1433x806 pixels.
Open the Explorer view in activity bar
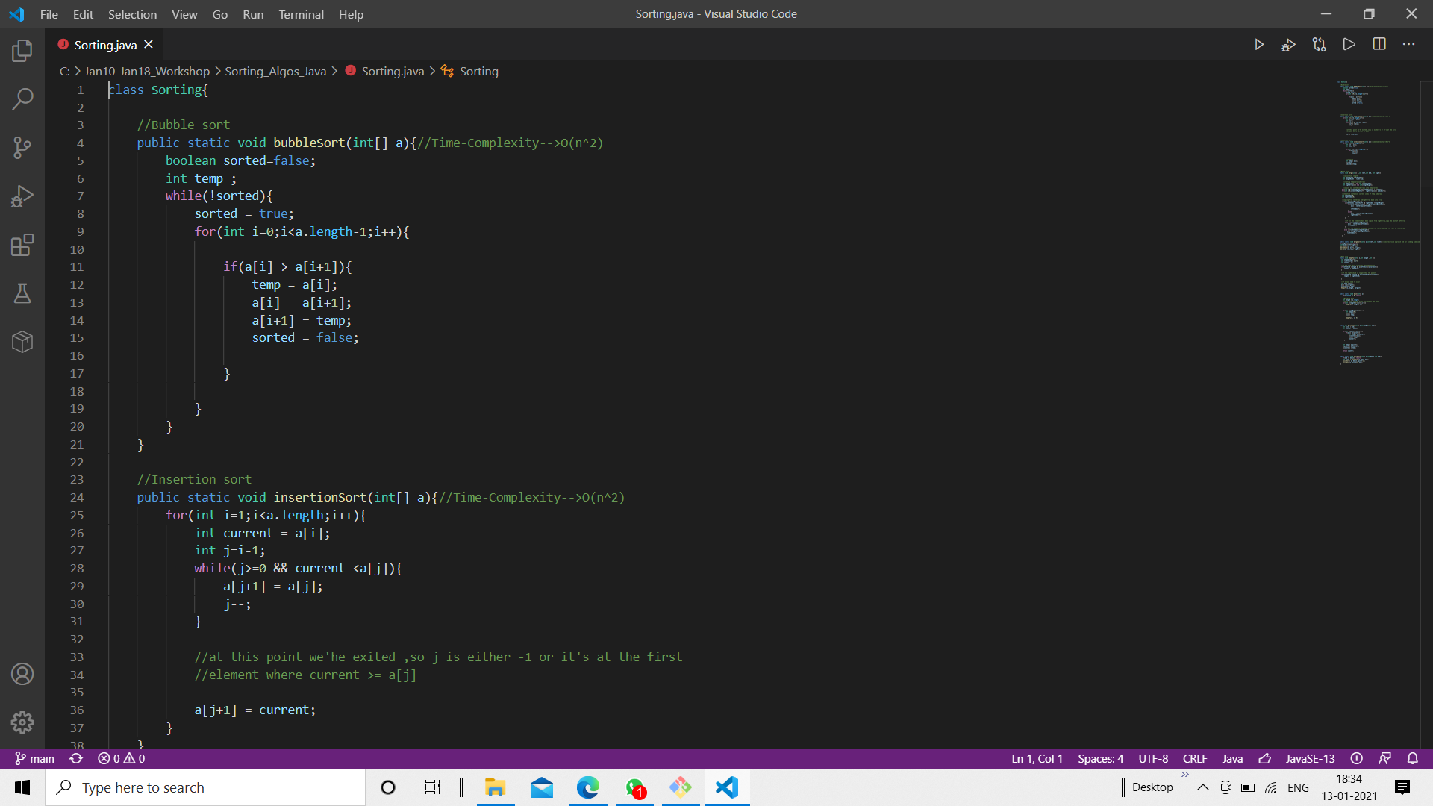click(x=22, y=51)
